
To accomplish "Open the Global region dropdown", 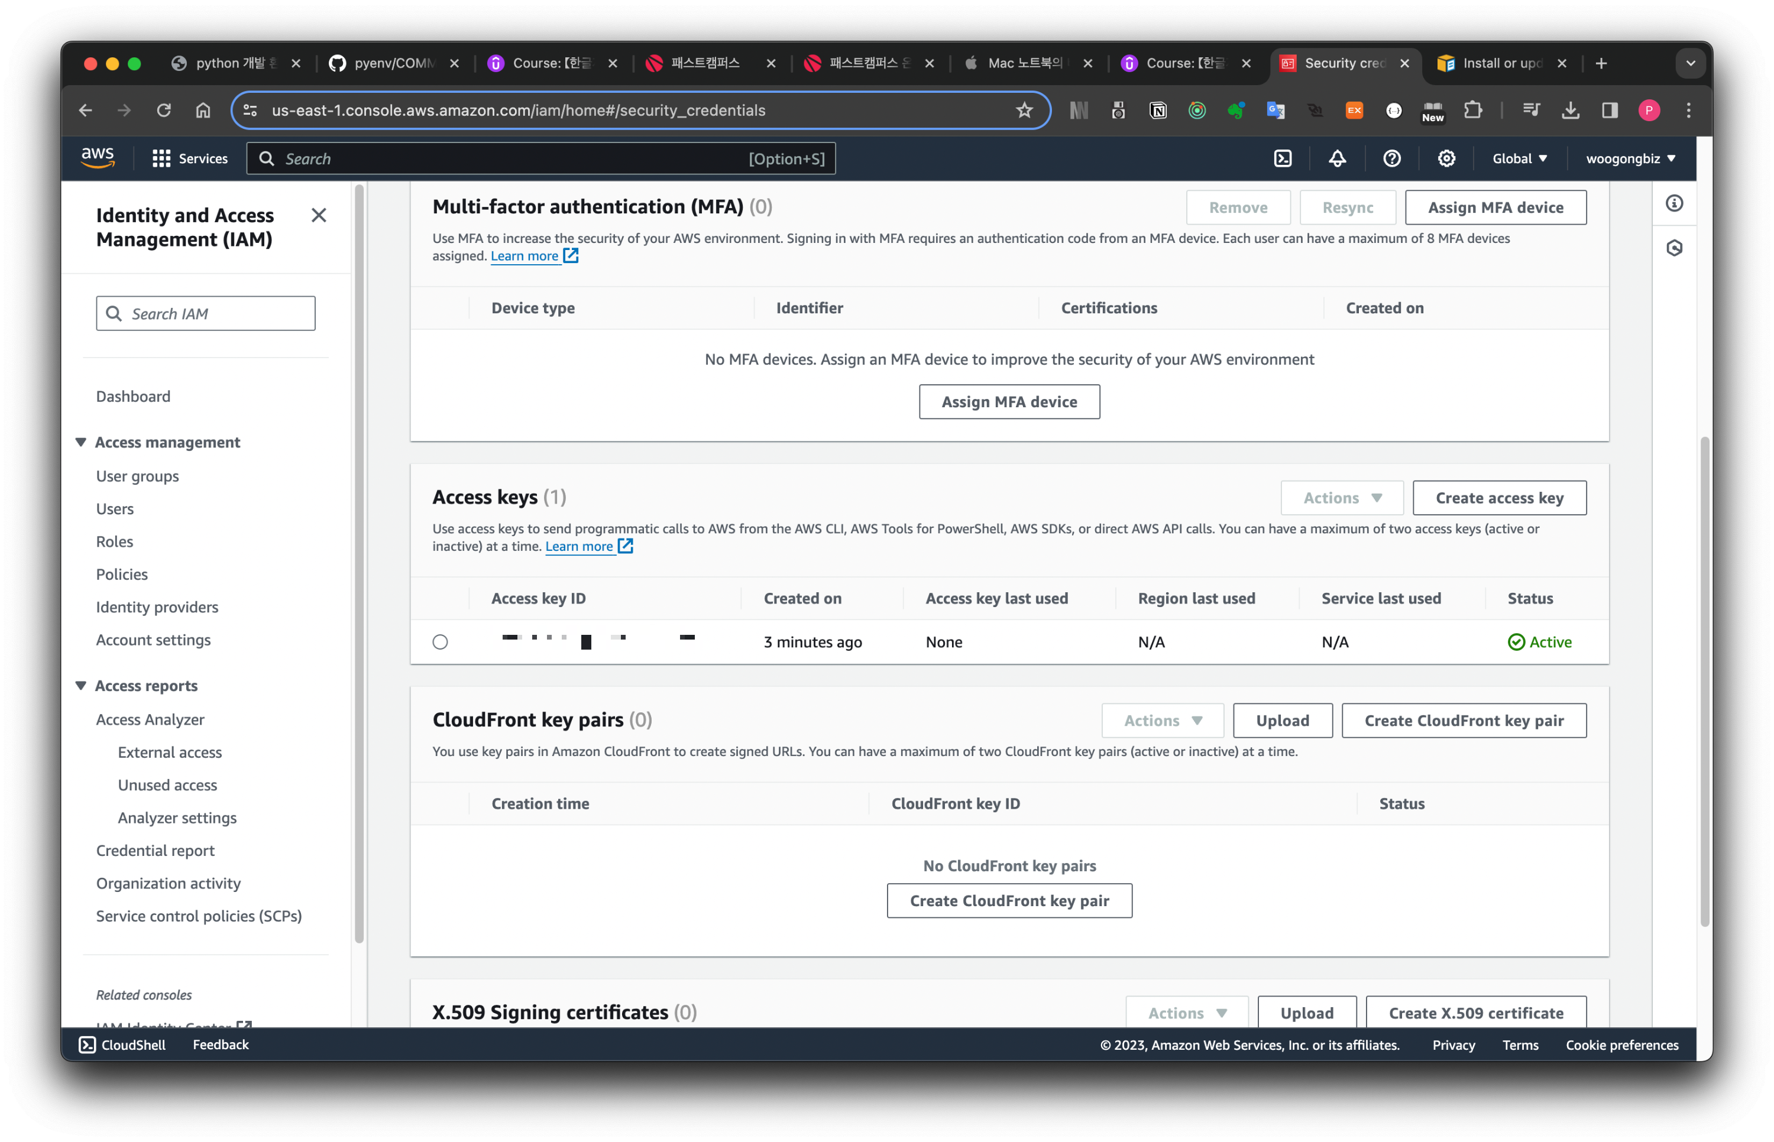I will coord(1520,158).
